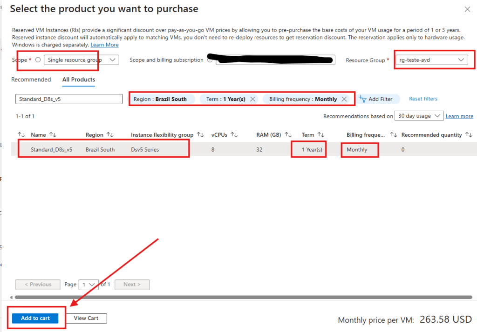Remove the Billing frequency Monthly filter
This screenshot has width=477, height=332.
coord(344,99)
